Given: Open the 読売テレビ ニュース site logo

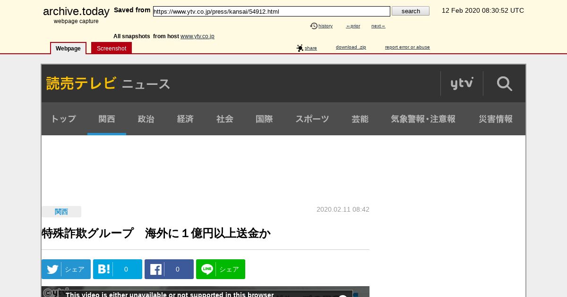Looking at the screenshot, I should click(x=108, y=83).
